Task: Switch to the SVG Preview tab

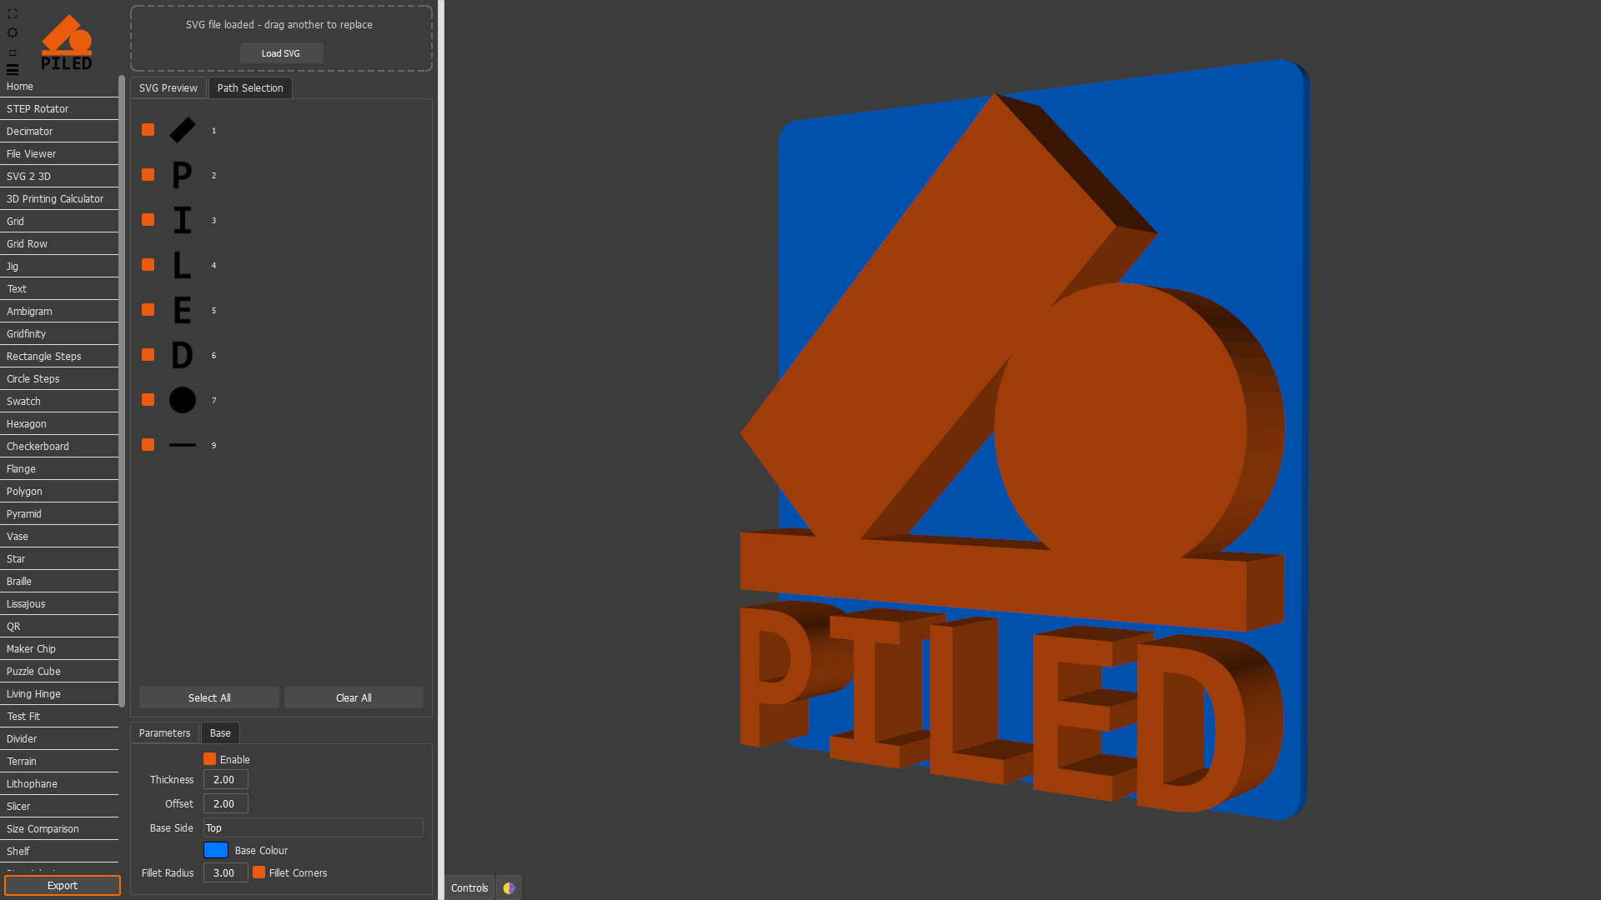Action: (x=168, y=88)
